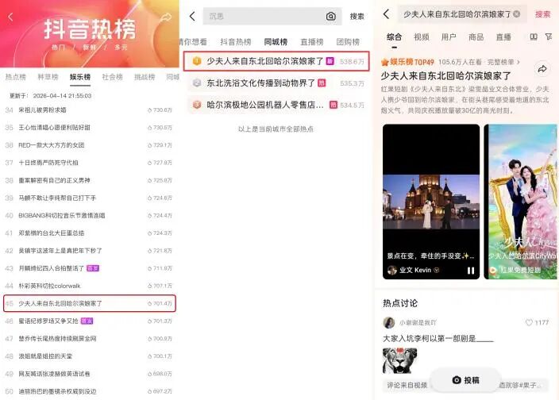Open camera search in the search box
The width and height of the screenshot is (559, 400).
[330, 16]
